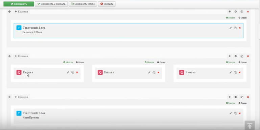This screenshot has width=260, height=130.
Task: Open gear settings of the Кнопка row
Action: [x=236, y=56]
